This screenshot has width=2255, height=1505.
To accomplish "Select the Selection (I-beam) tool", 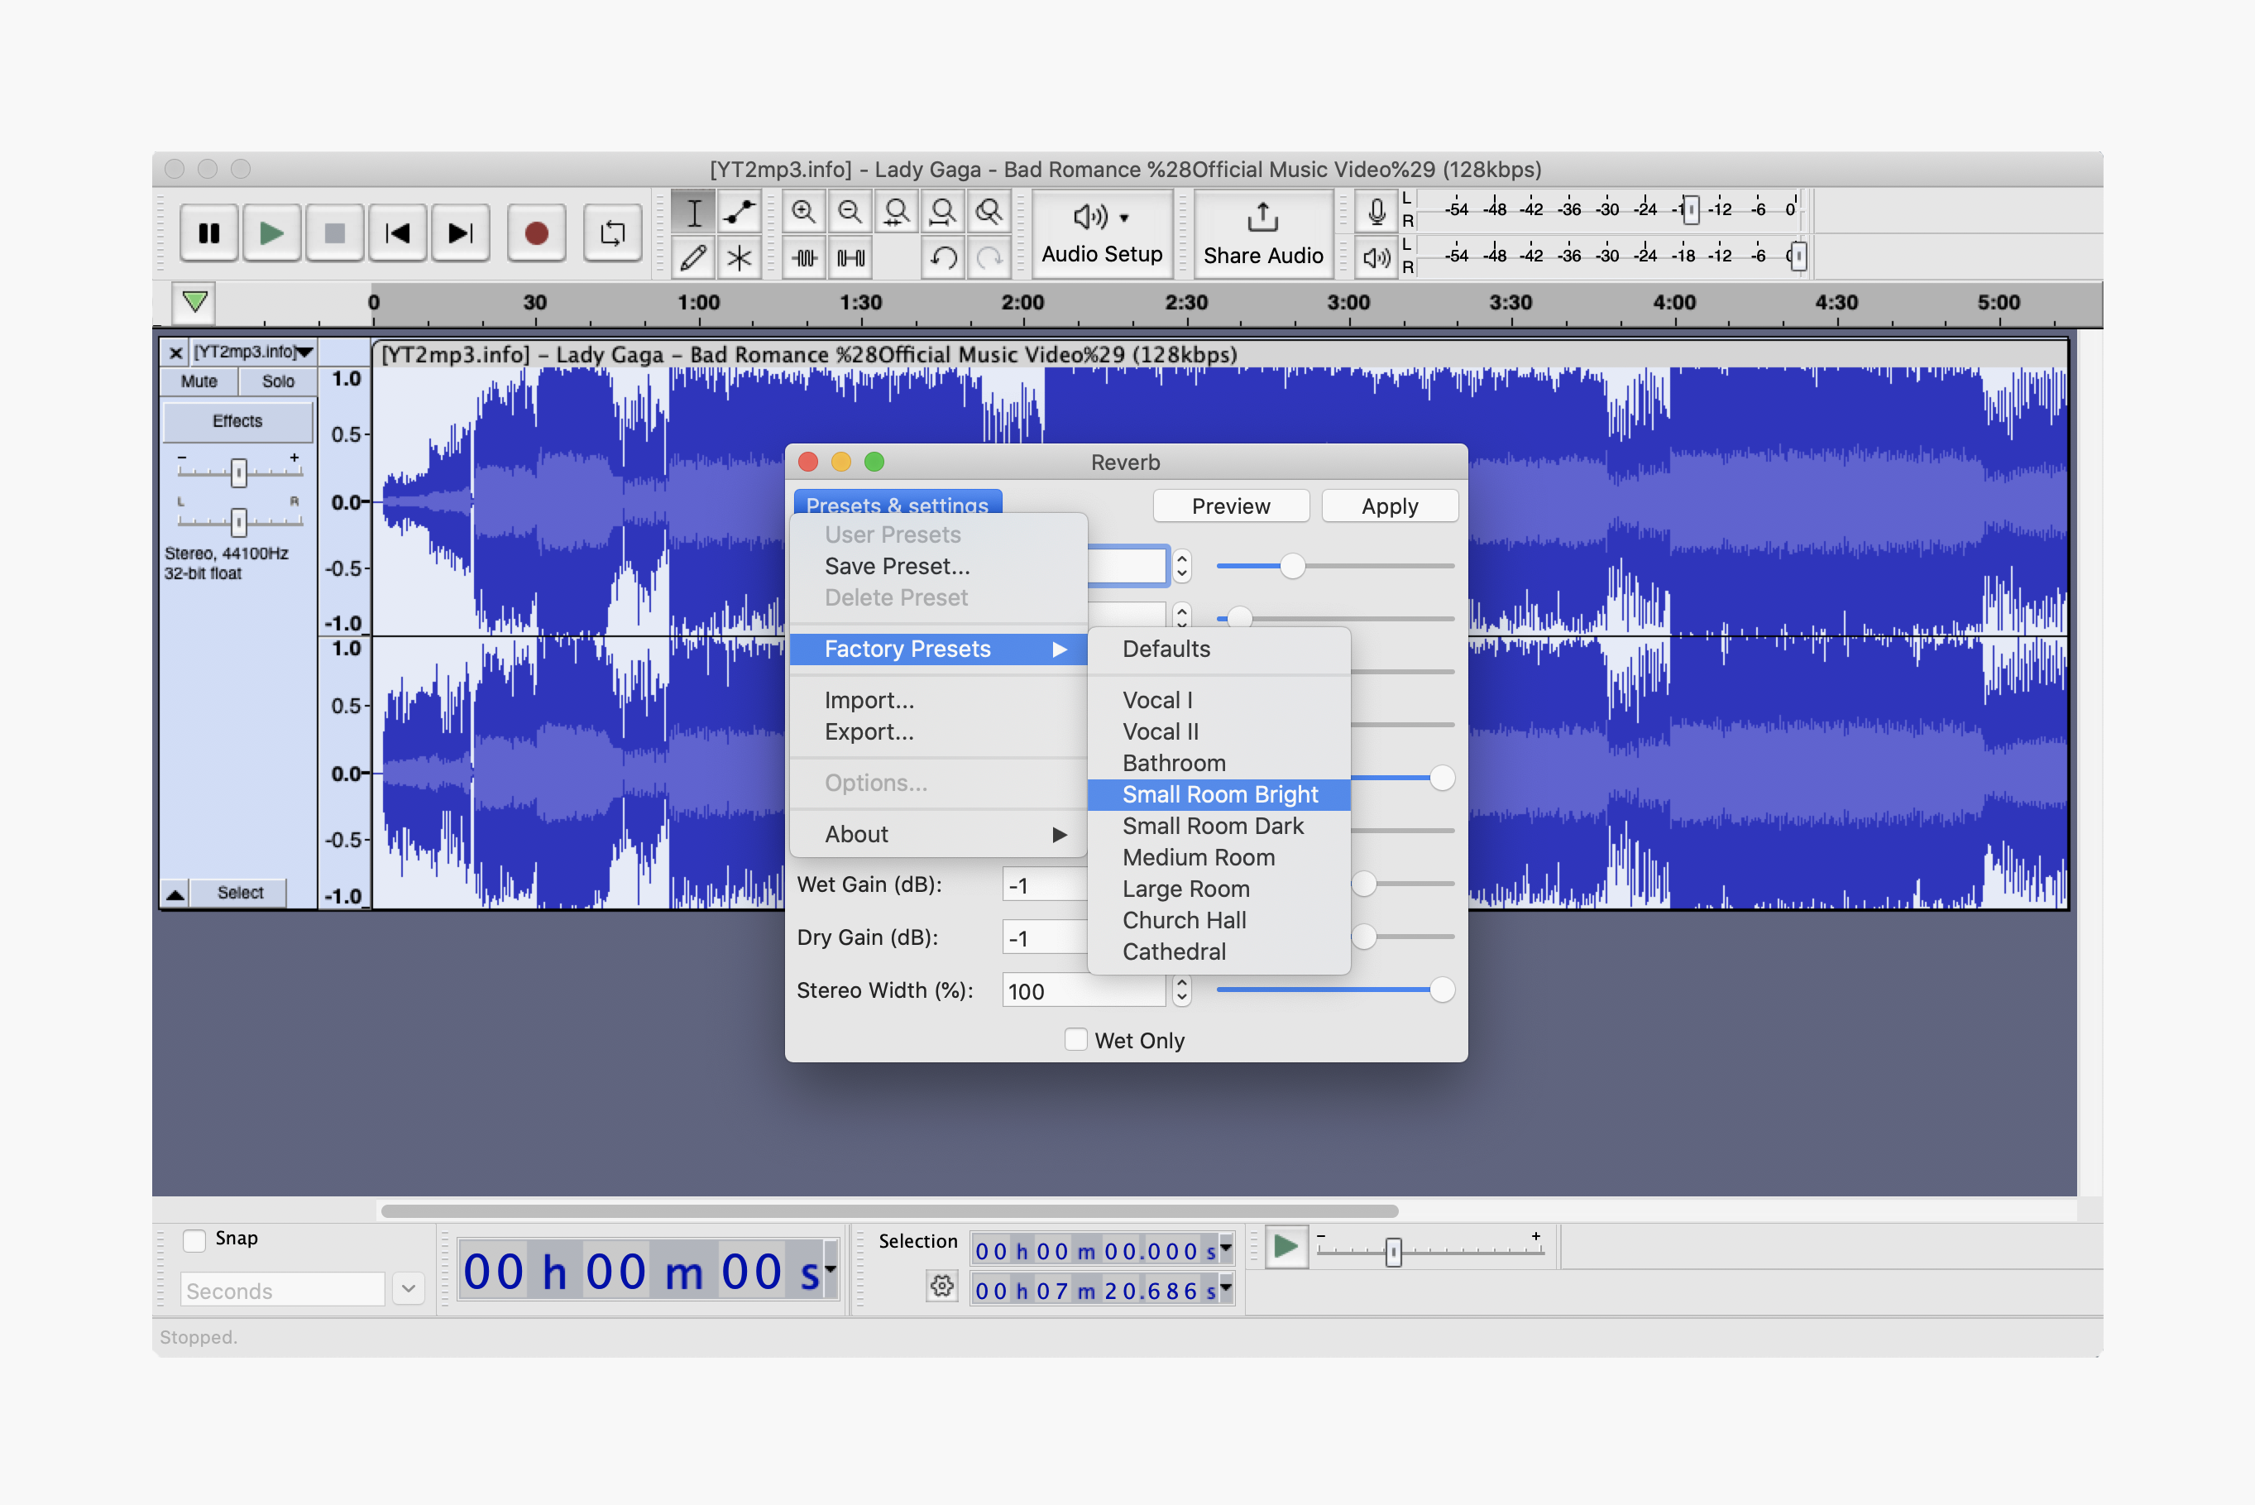I will [x=693, y=212].
